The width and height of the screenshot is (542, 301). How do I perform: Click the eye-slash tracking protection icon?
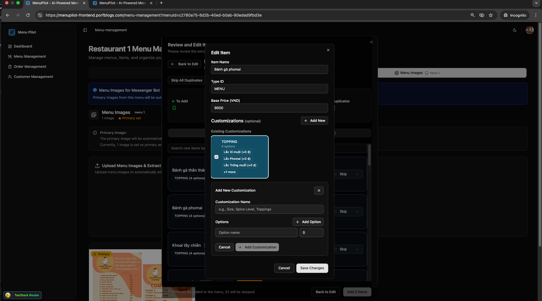482,15
